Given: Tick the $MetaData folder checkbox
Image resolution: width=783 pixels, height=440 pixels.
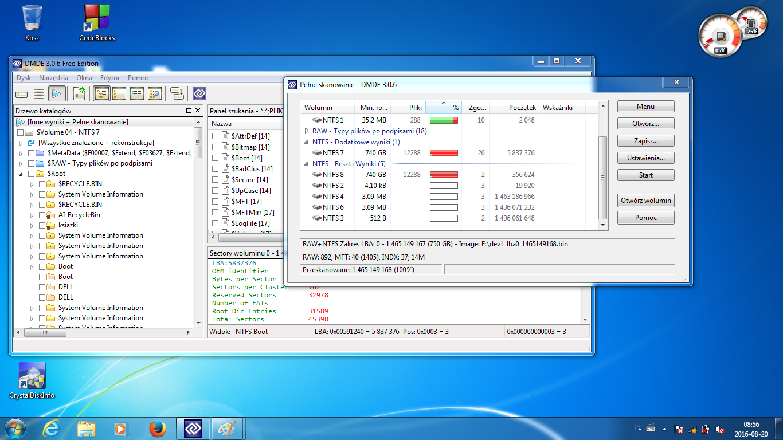Looking at the screenshot, I should coord(31,153).
